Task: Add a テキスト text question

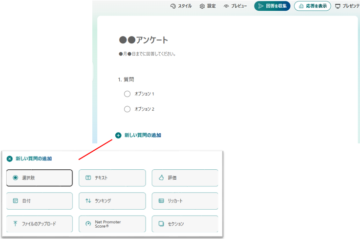Action: (112, 178)
